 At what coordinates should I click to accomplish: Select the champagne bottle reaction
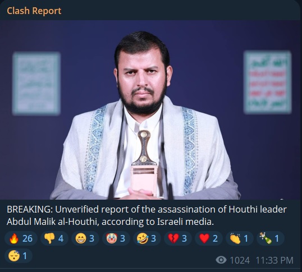[x=271, y=238]
